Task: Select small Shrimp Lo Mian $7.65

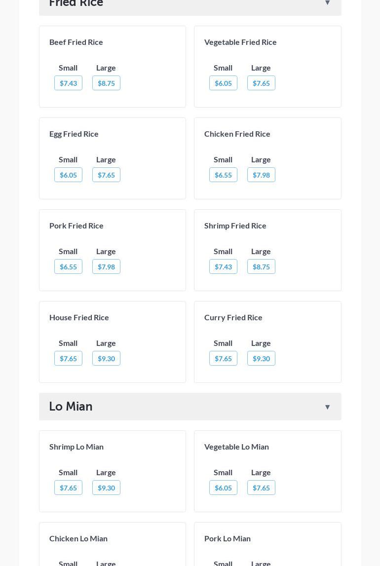Action: click(x=68, y=488)
